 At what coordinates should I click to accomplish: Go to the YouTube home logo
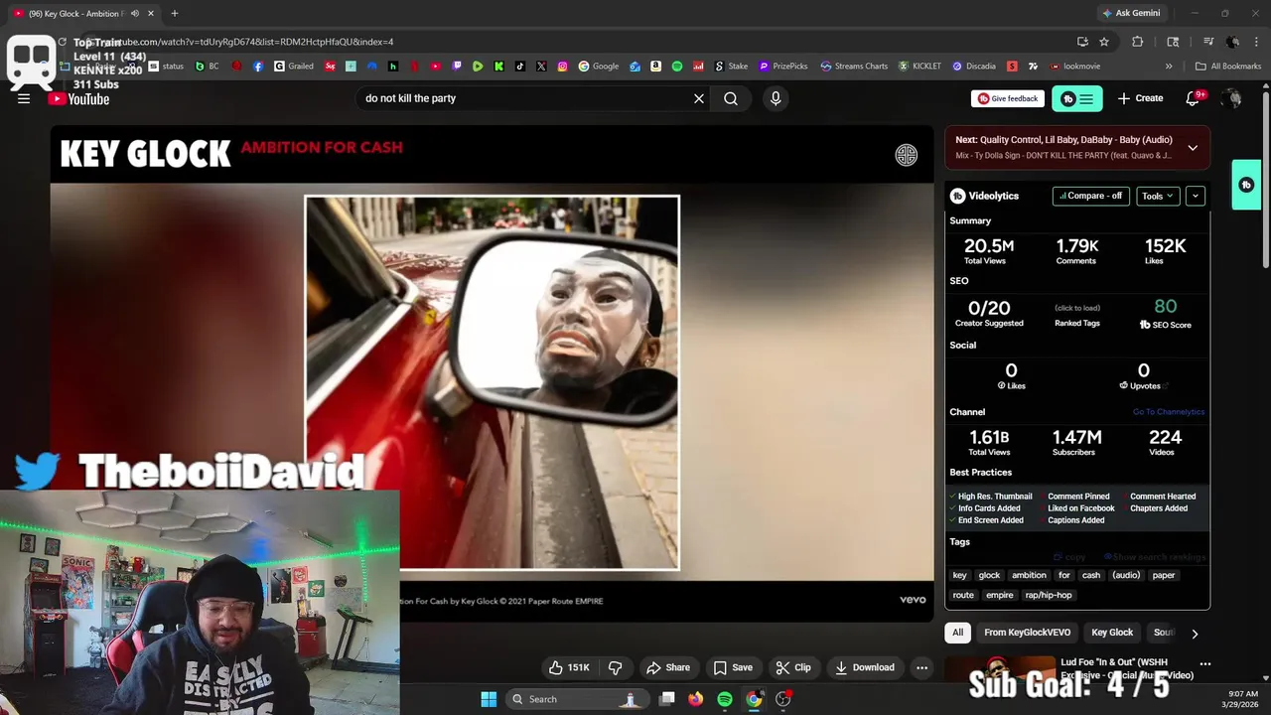click(x=78, y=98)
